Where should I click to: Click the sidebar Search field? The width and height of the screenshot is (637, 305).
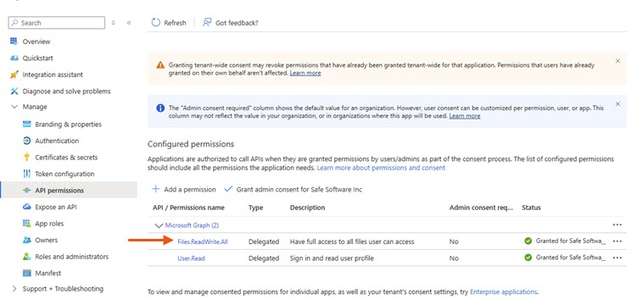tap(57, 23)
